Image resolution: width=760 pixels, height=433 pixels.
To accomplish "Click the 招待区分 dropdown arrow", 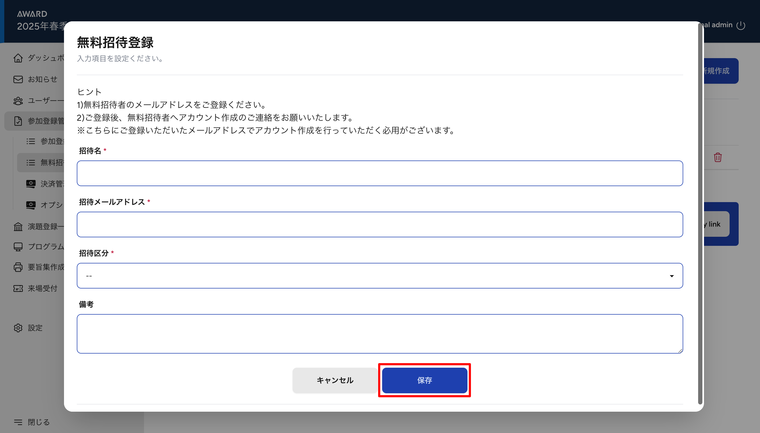I will point(671,276).
